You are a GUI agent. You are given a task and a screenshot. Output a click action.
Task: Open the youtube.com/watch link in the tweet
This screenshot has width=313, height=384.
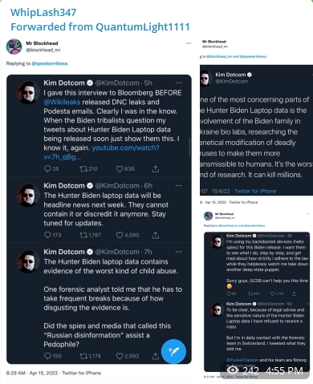coord(101,152)
